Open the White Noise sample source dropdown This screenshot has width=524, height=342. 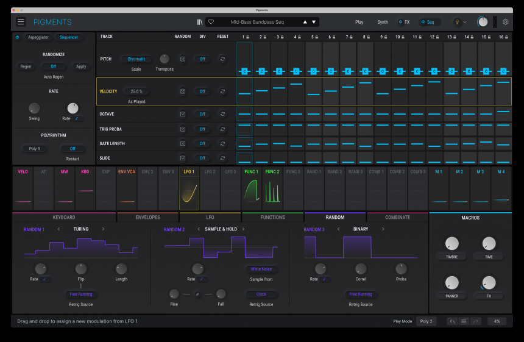(x=261, y=269)
